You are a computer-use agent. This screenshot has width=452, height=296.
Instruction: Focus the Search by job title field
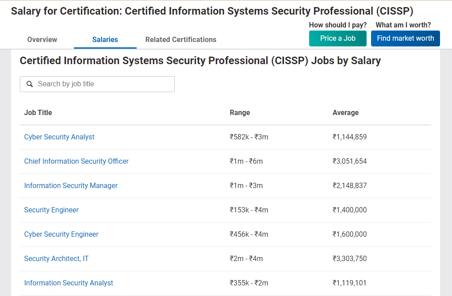(102, 84)
